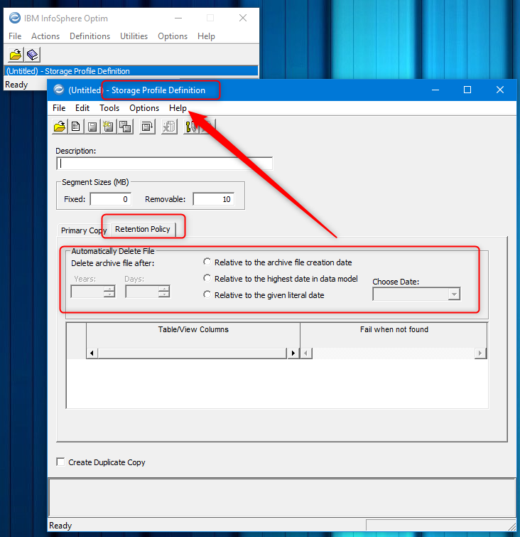Click the floppy disk with sparkle icon

pyautogui.click(x=109, y=127)
